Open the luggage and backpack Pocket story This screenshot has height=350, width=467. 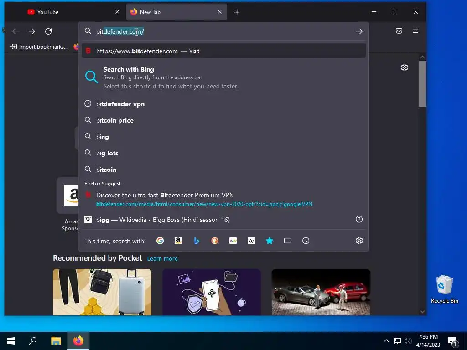[102, 292]
